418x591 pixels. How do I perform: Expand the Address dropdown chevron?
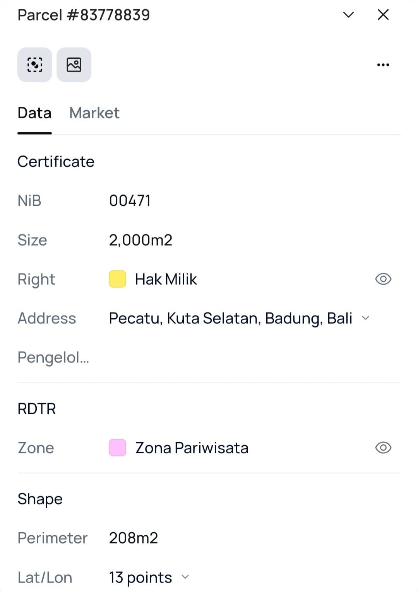(365, 318)
